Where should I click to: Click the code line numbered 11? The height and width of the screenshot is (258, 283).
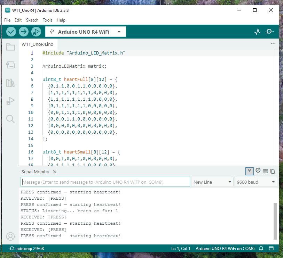(x=82, y=119)
